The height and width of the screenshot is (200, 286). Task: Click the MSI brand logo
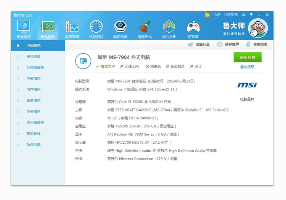tap(247, 85)
